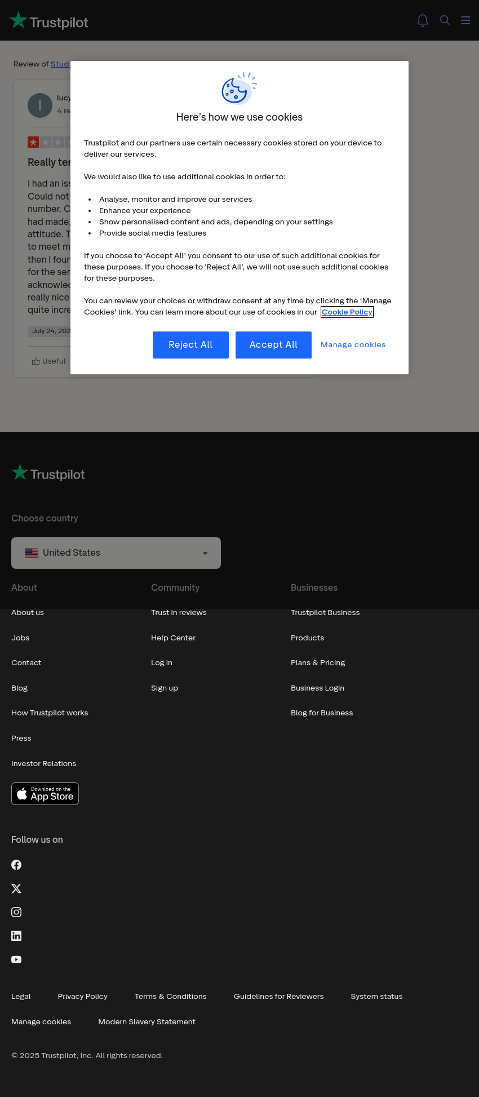
Task: Open Terms & Conditions link
Action: 171,997
